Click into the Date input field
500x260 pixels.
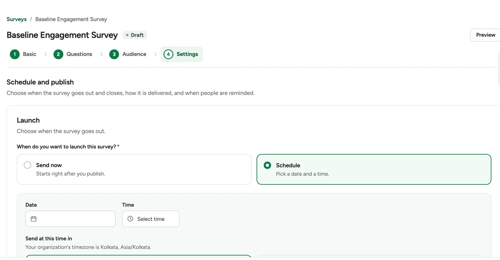tap(70, 219)
